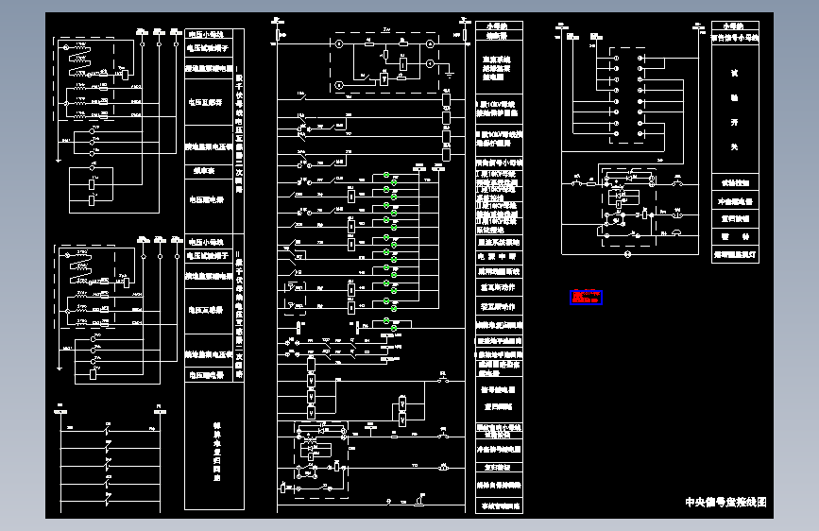Click the red block with blue border
Screen dimensions: 819x531
[x=586, y=298]
